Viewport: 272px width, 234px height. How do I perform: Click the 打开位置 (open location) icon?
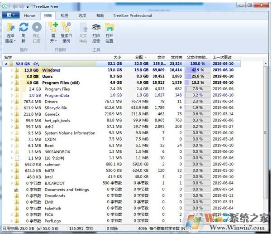(x=109, y=27)
